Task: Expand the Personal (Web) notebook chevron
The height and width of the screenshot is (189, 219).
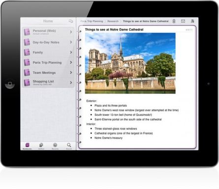Action: click(x=71, y=32)
